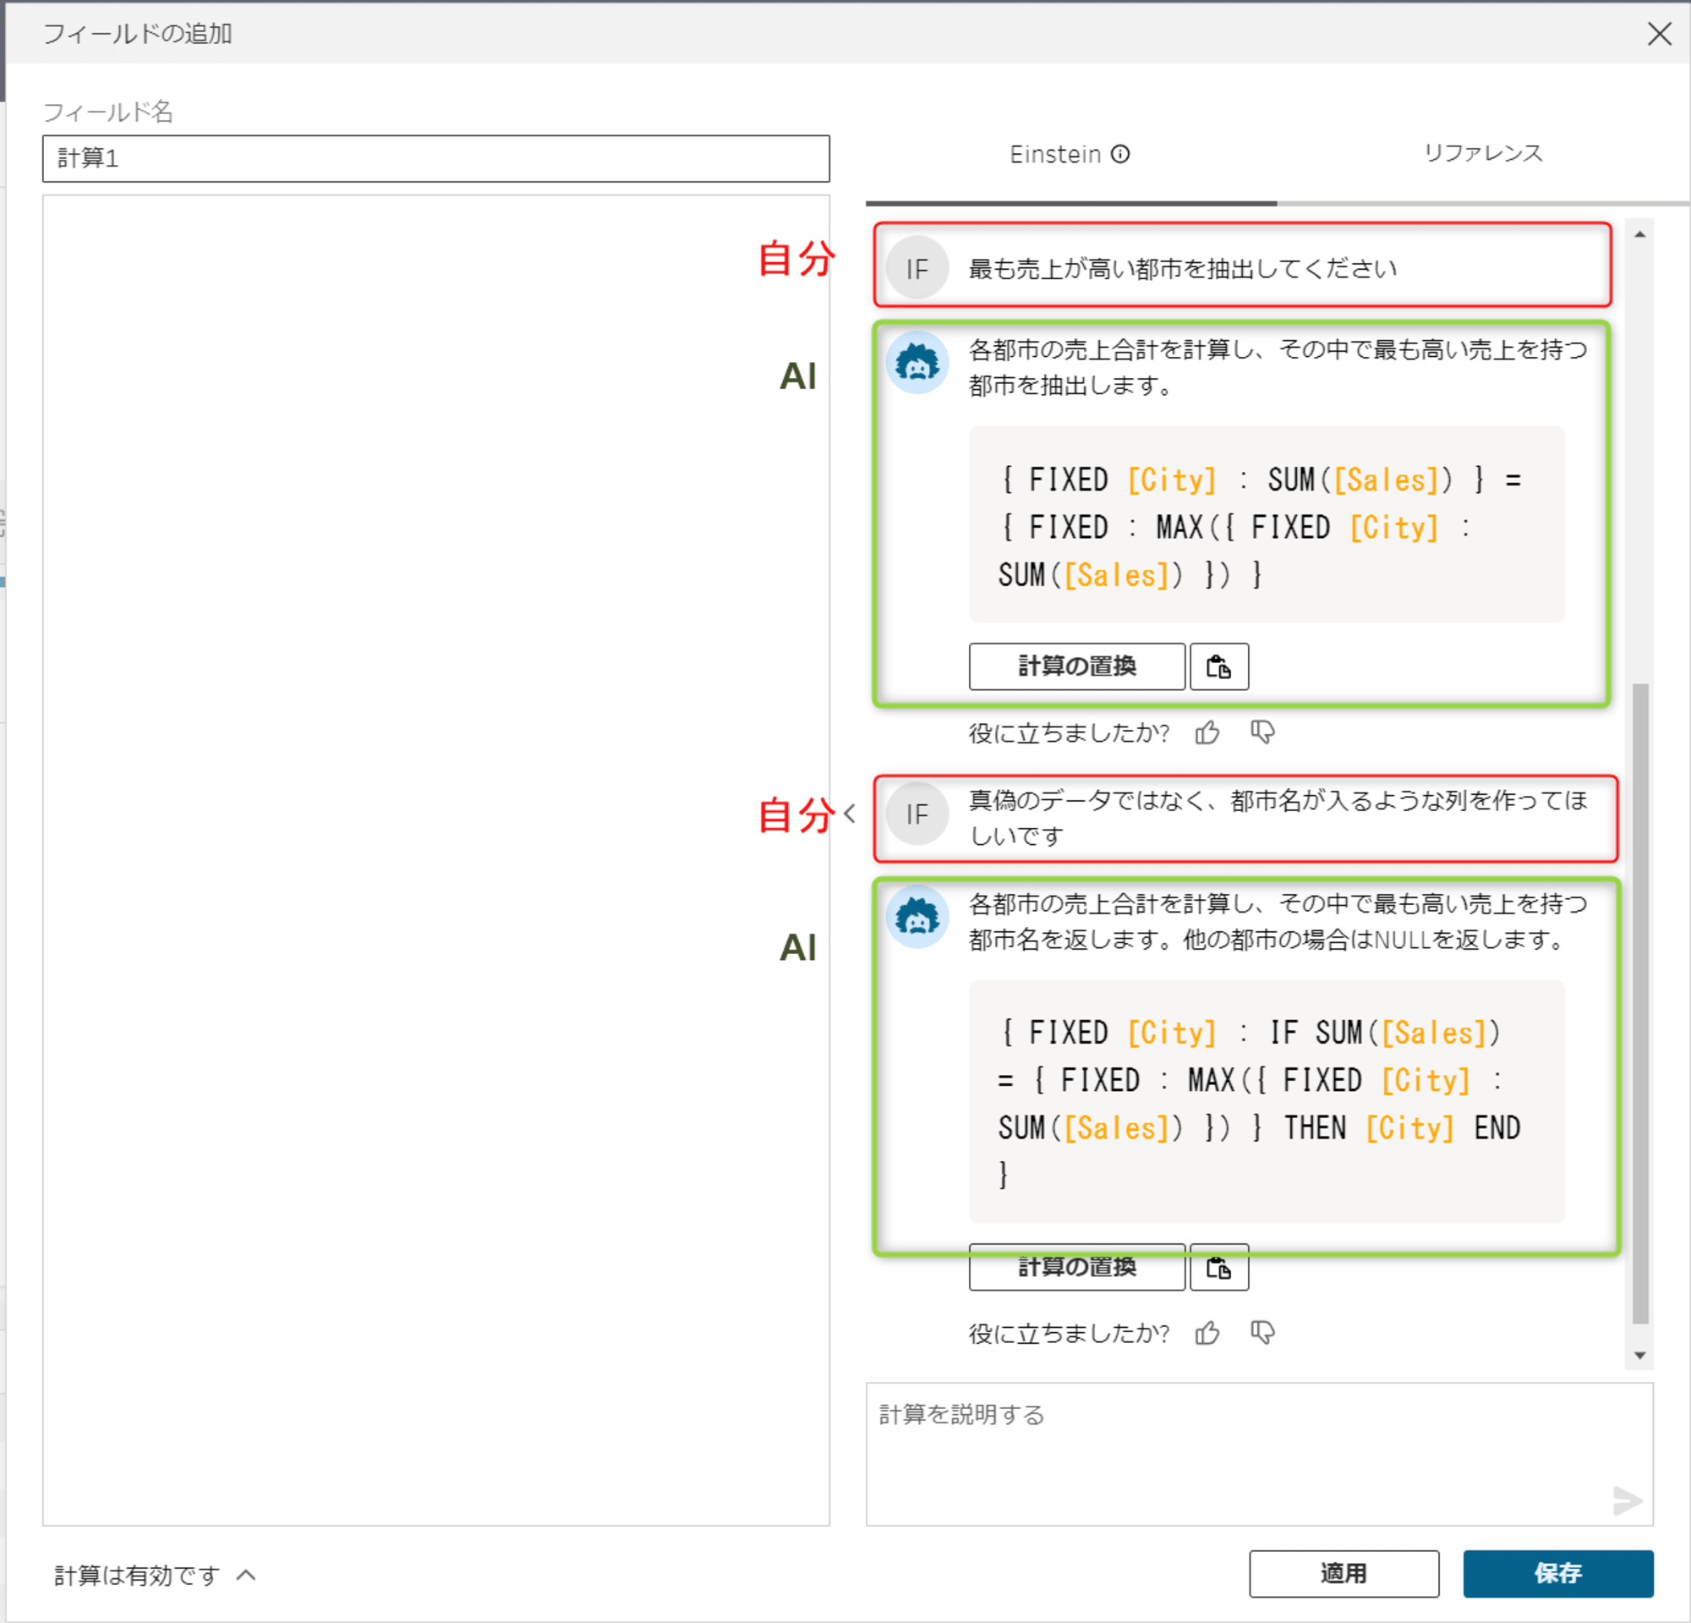
Task: Click the 適用 button
Action: click(1343, 1573)
